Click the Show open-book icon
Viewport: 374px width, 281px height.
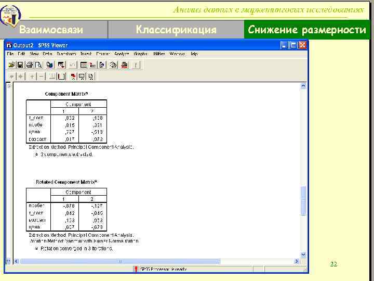point(52,76)
